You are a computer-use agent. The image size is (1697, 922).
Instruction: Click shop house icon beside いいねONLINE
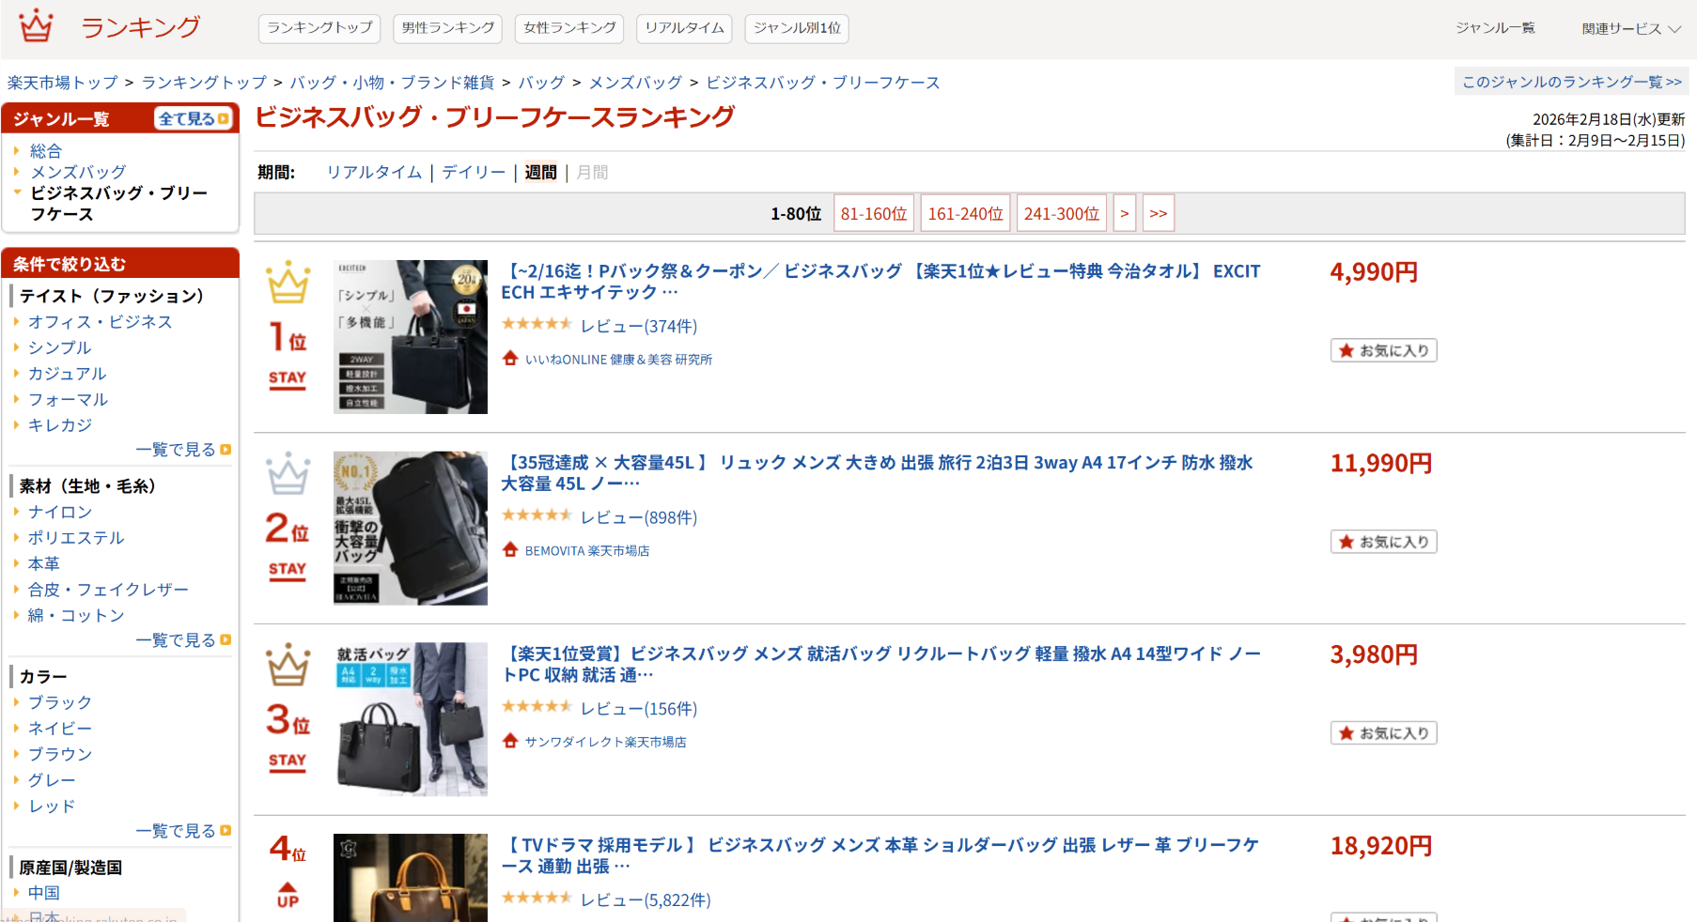(x=510, y=359)
